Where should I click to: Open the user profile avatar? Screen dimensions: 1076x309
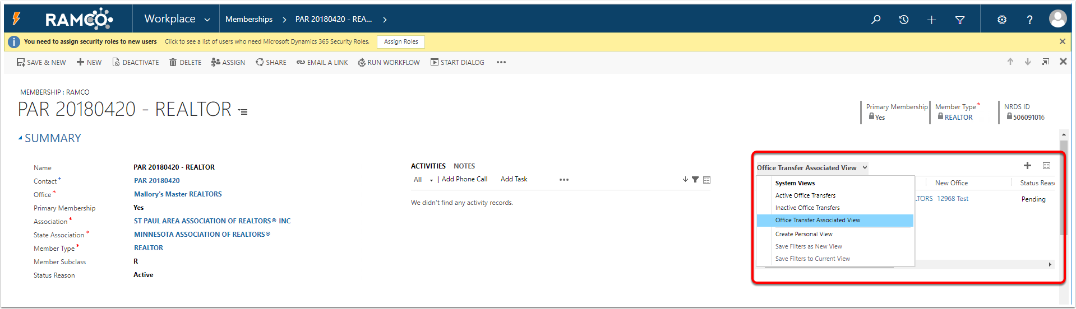click(1058, 19)
